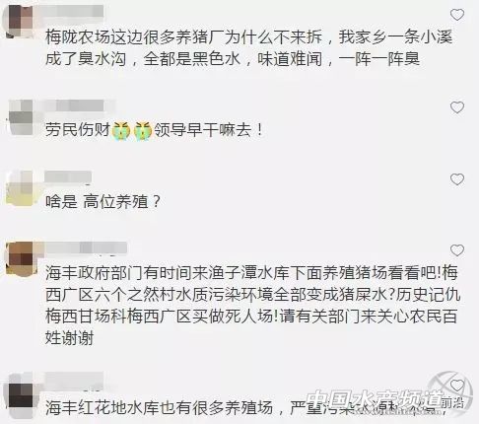Like the 海丰政府部门 comment
Screen dimensions: 479x424
pos(457,250)
